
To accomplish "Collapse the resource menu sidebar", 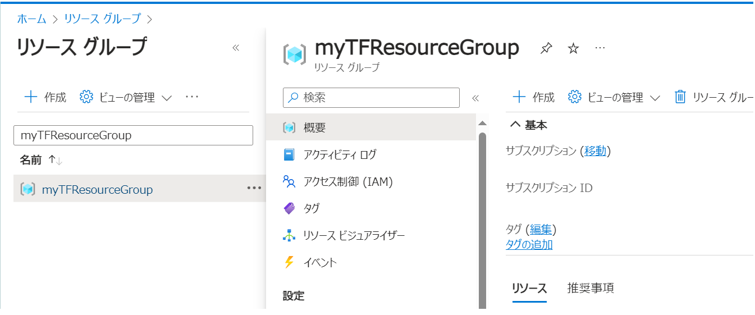I will point(475,98).
